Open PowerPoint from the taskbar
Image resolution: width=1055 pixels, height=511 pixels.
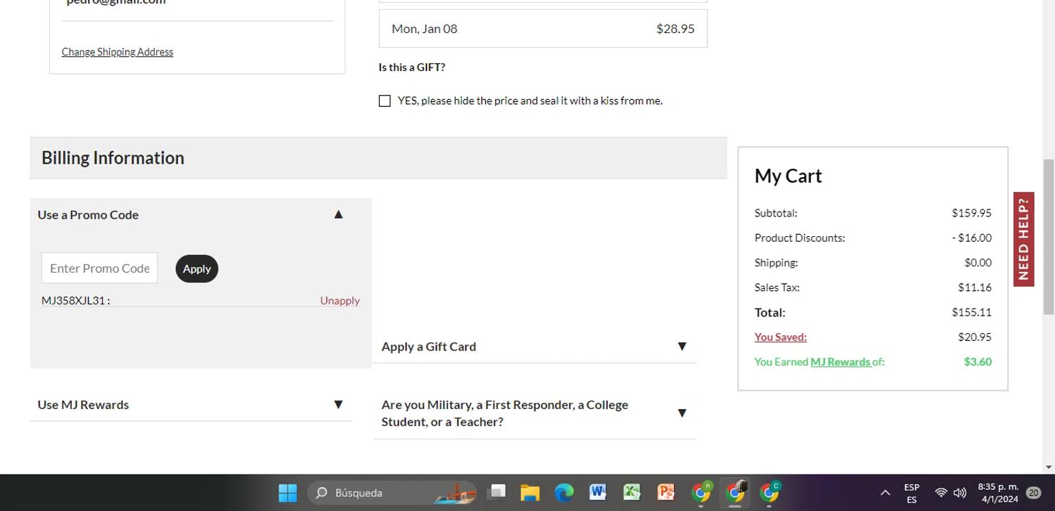[x=665, y=493]
